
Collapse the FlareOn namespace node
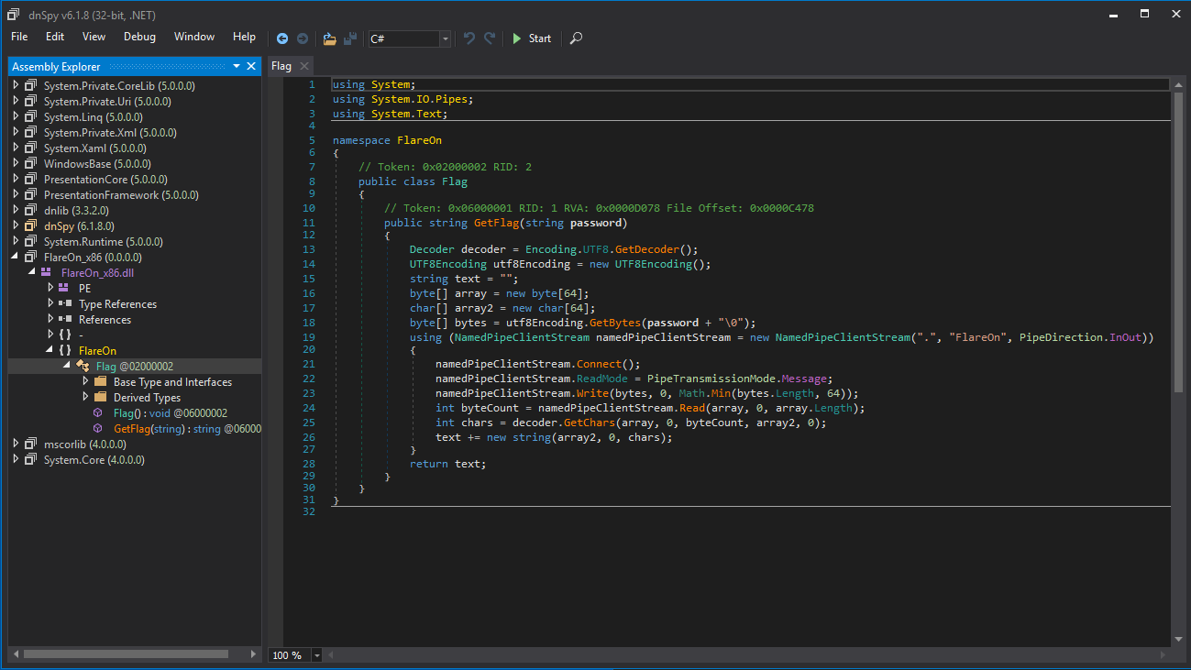click(51, 350)
